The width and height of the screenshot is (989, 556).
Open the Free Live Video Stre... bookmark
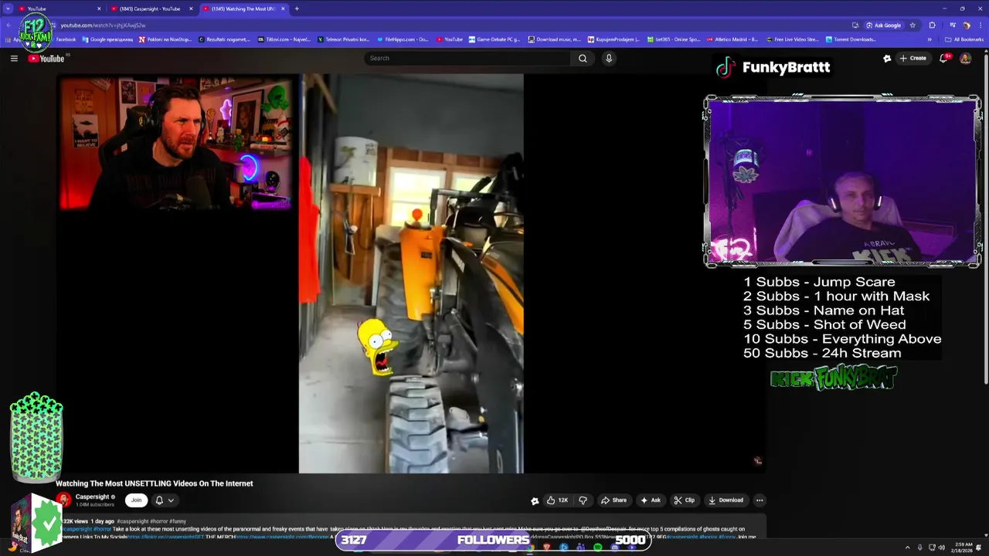coord(792,39)
